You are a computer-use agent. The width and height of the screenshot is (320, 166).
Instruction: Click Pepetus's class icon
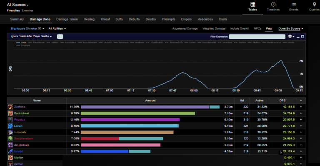coord(10,119)
